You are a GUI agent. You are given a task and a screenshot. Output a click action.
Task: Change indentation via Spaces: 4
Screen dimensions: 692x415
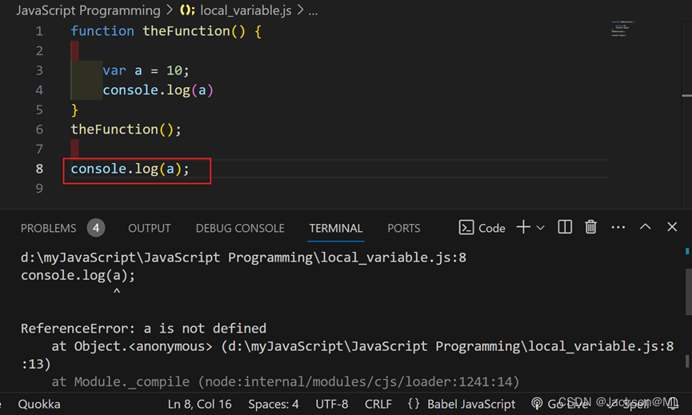[274, 404]
